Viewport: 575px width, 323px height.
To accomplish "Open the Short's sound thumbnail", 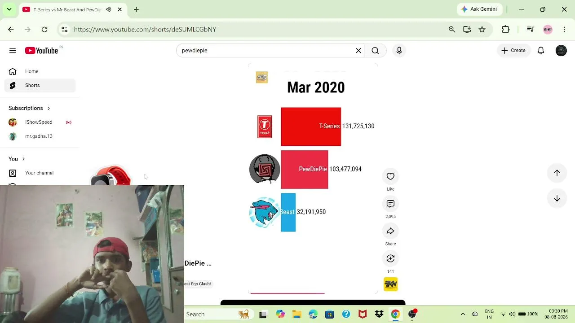I will 390,284.
